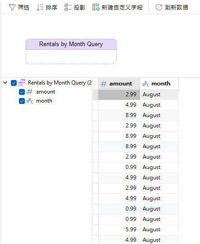This screenshot has width=200, height=244.
Task: Click the month column header
Action: 159,84
